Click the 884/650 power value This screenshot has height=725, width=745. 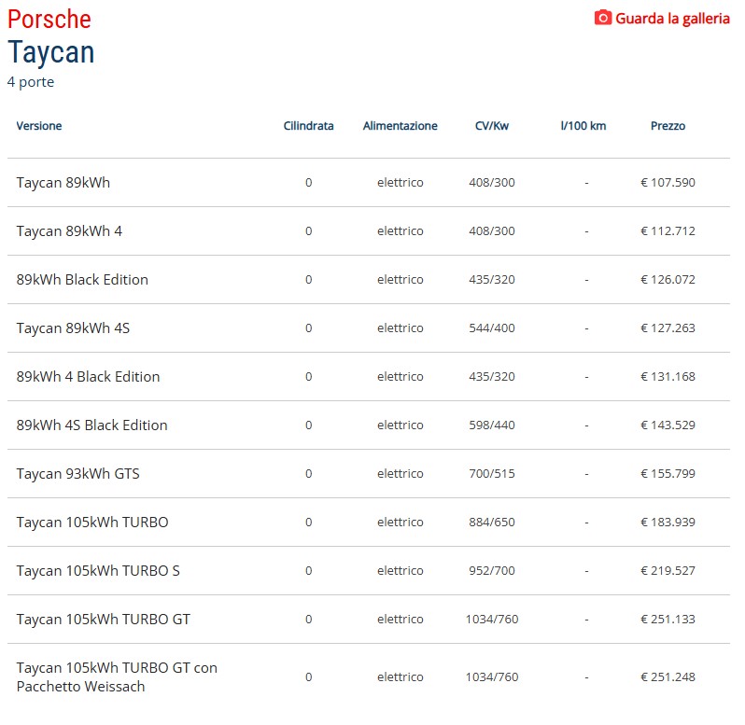(492, 523)
